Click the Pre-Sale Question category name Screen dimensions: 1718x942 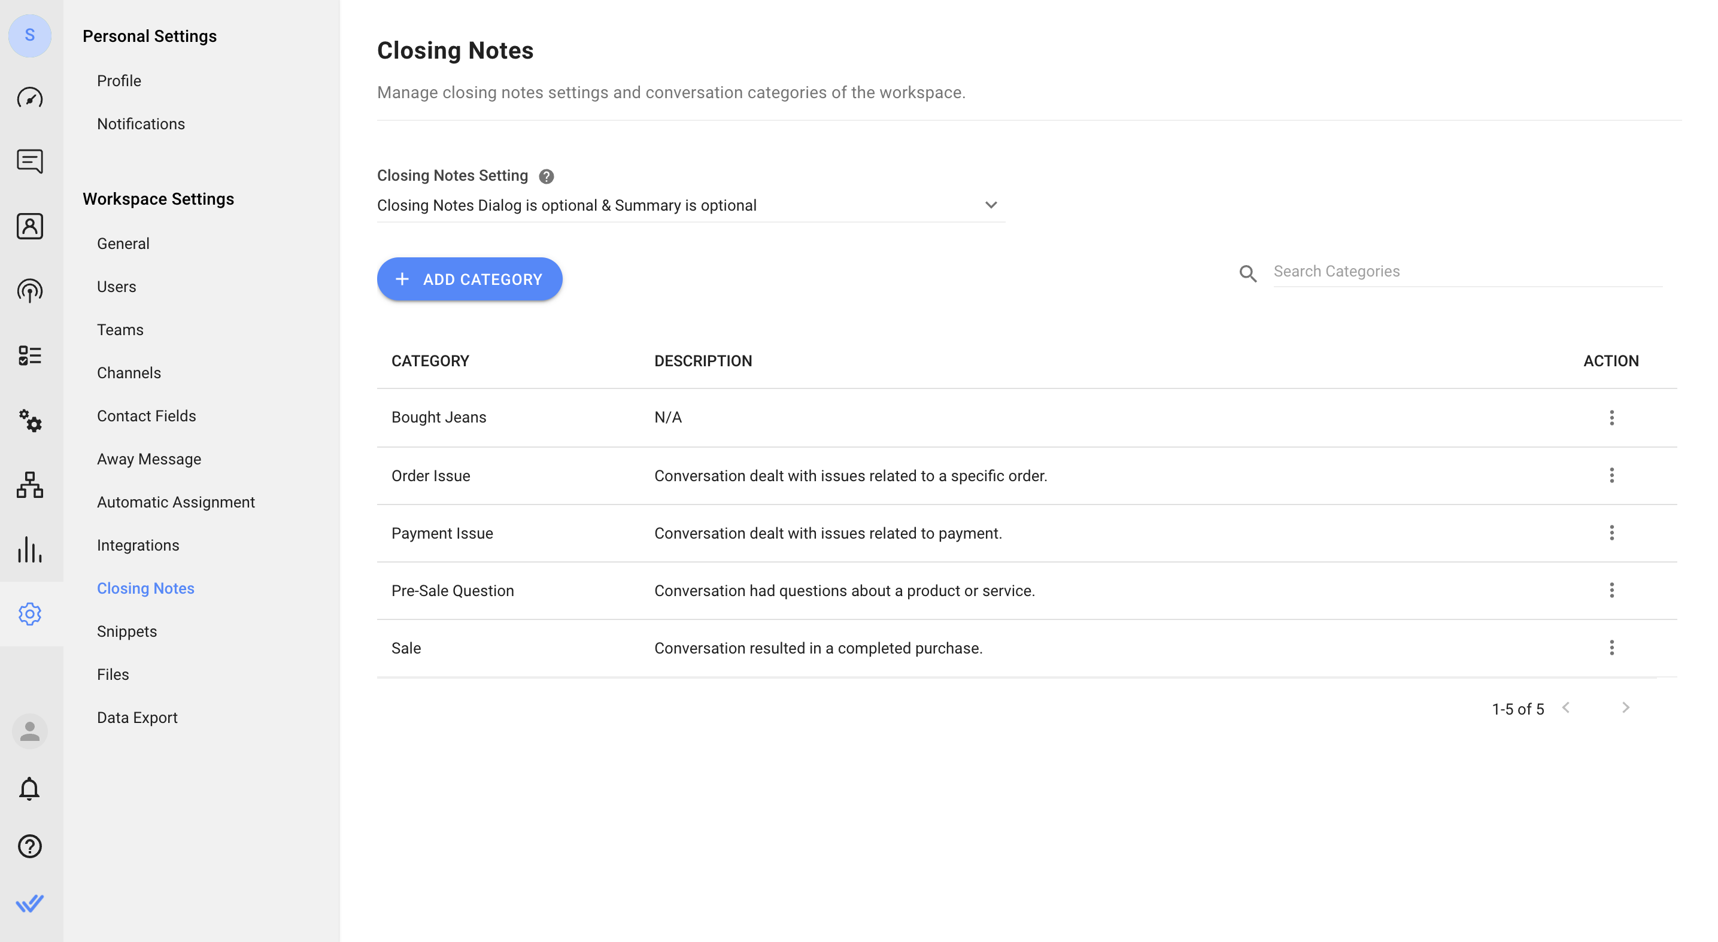tap(453, 591)
